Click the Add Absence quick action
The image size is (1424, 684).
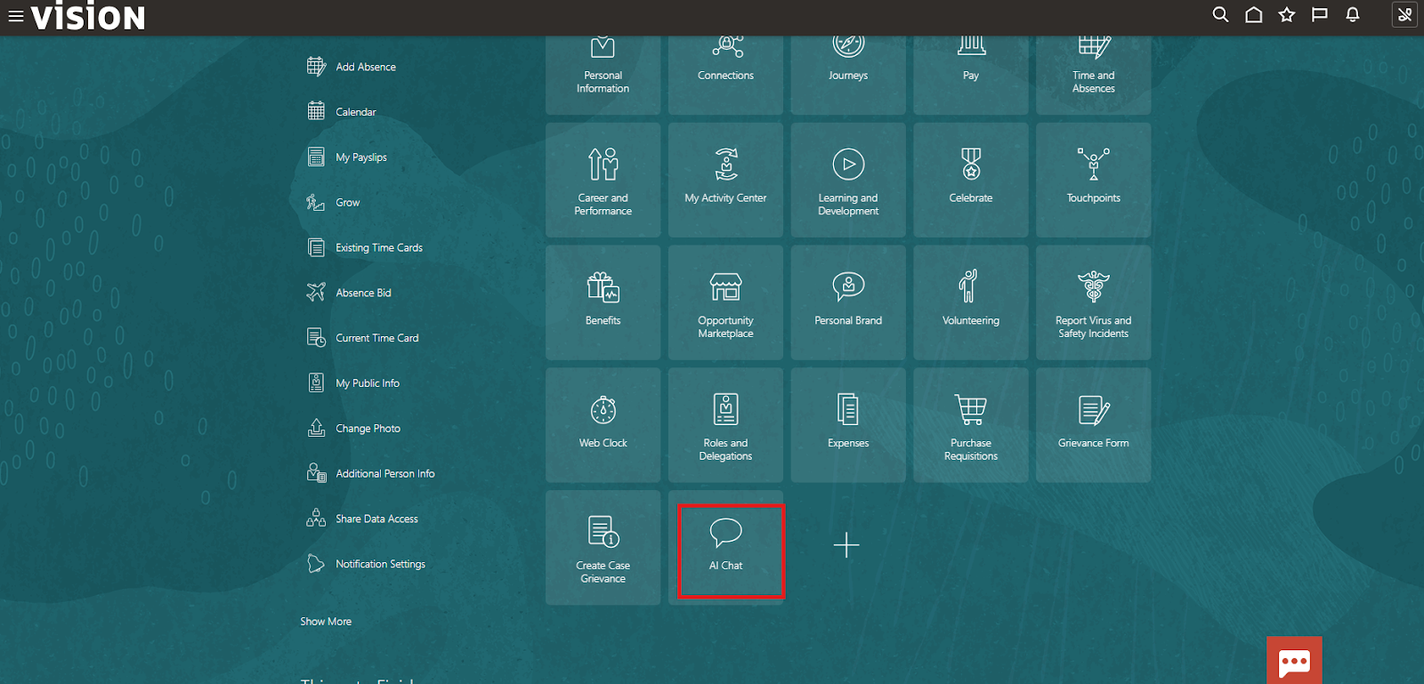tap(365, 67)
